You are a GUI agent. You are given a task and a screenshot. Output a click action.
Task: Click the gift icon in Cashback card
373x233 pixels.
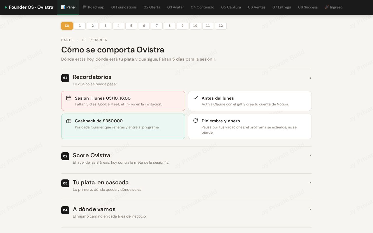point(69,121)
